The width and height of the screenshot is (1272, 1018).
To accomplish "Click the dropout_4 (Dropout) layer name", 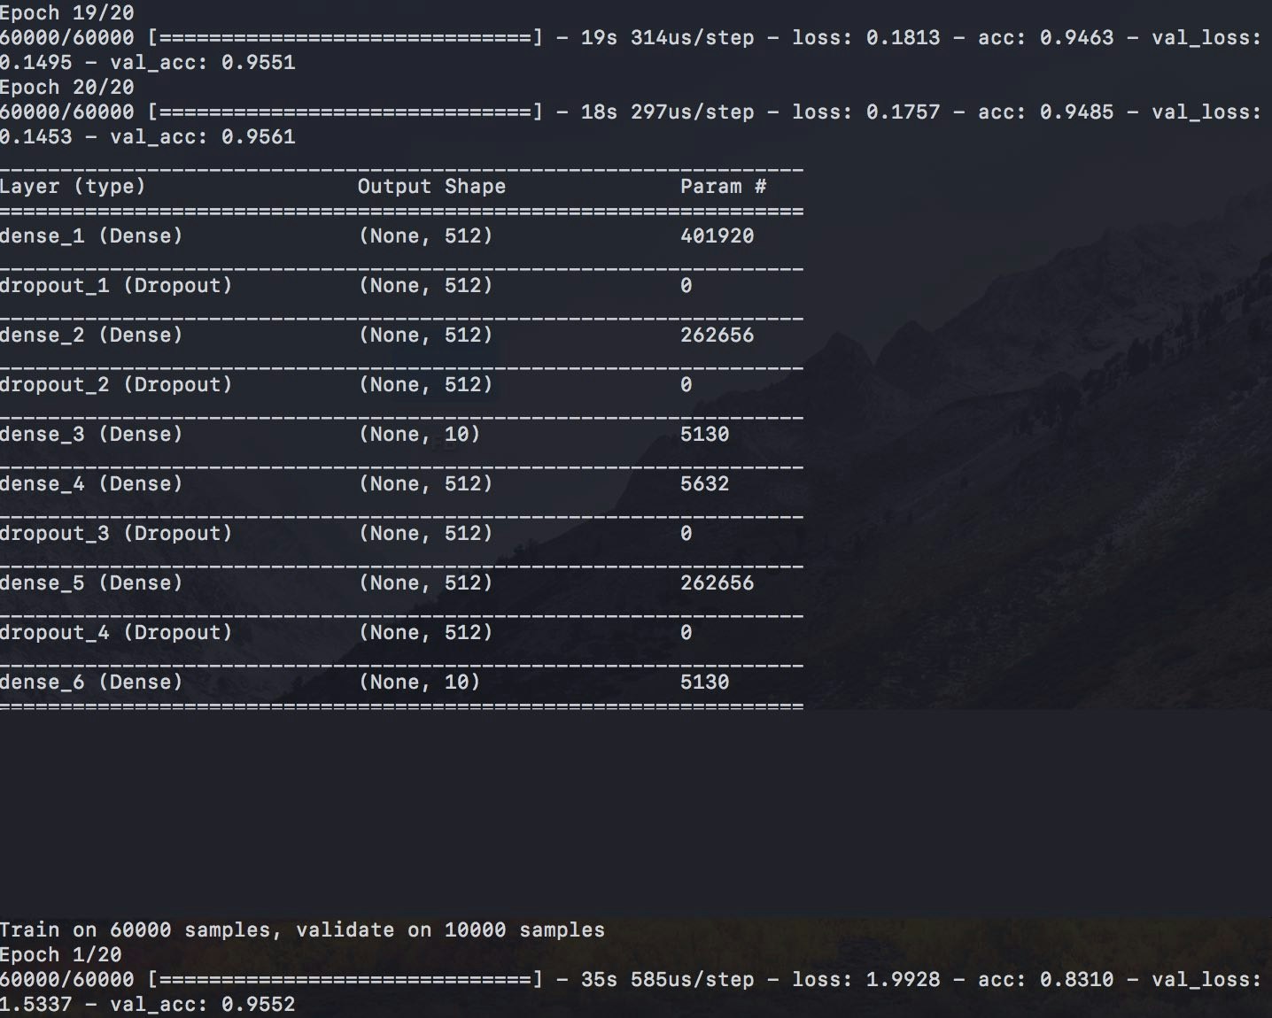I will click(116, 632).
